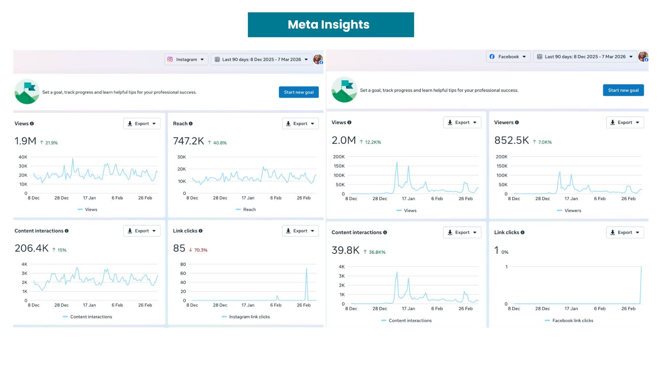Viewport: 662px width, 372px height.
Task: Click the 12.2K% increase on Facebook Views
Action: click(370, 142)
